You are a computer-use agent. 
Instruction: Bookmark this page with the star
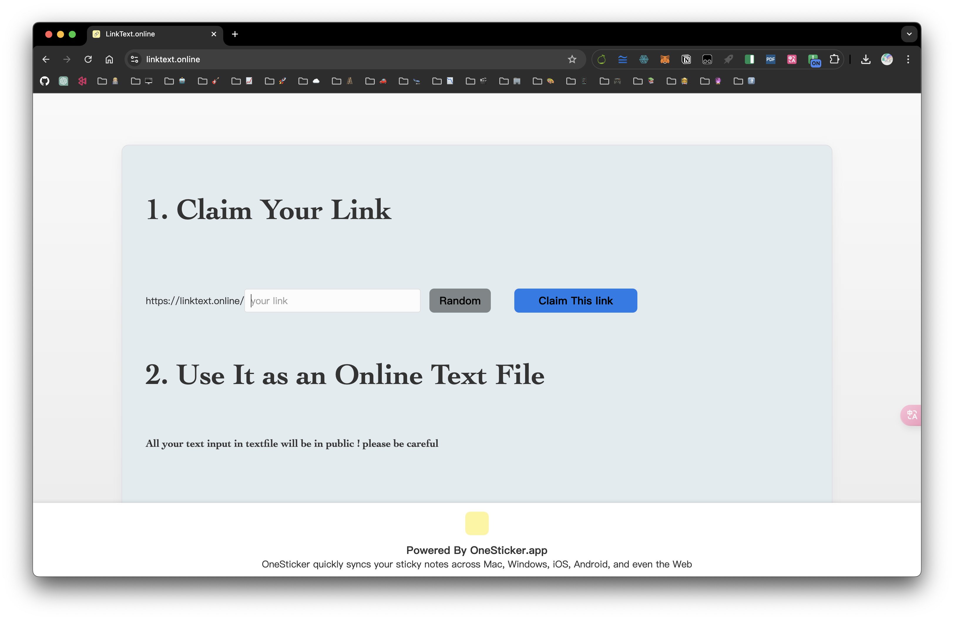(572, 59)
